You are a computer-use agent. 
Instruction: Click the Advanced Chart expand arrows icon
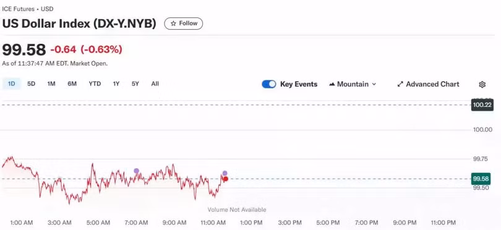tap(400, 84)
